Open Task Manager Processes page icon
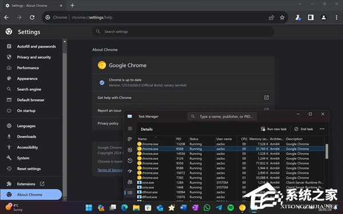 130,139
